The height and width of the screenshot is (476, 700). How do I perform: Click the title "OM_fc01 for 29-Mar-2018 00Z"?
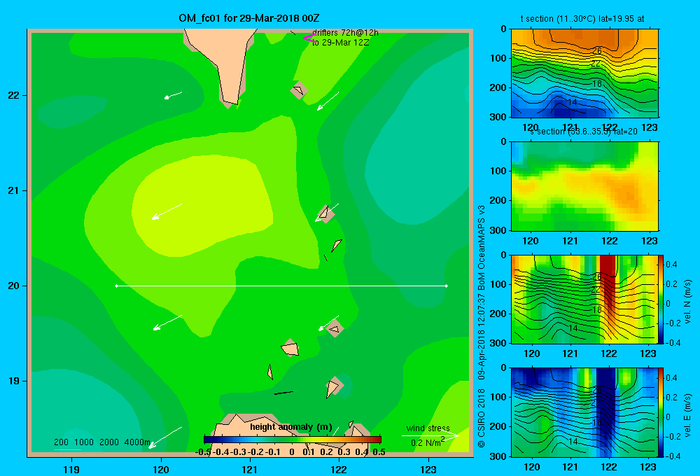249,18
